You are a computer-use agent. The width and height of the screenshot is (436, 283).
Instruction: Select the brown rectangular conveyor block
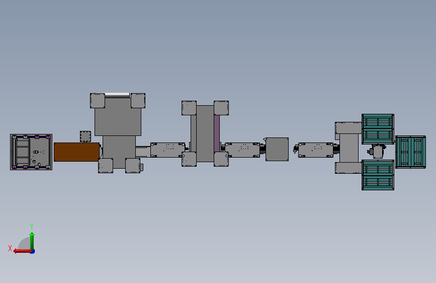coord(77,152)
